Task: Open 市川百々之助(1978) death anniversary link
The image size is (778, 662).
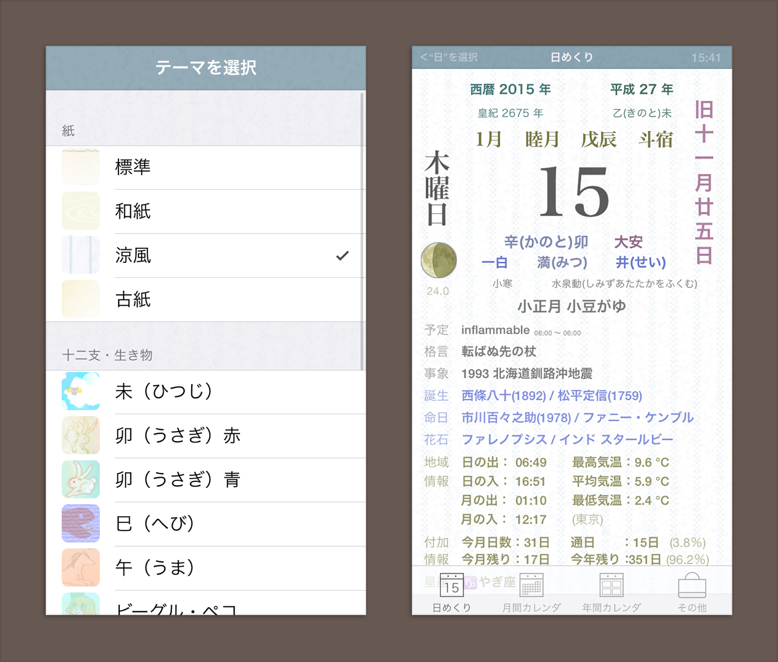Action: pyautogui.click(x=516, y=418)
